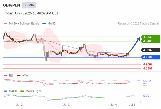161x109 pixels.
Task: Click the 4.9067 red support value
Action: pyautogui.click(x=148, y=64)
